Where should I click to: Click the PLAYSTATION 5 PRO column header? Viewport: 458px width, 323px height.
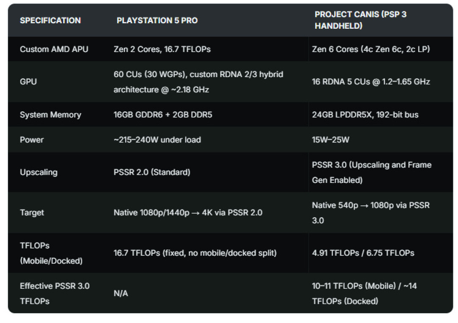[x=157, y=20]
